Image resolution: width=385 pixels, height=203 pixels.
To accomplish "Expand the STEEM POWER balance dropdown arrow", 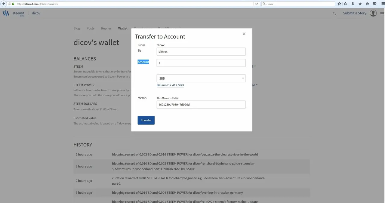I will pos(256,85).
